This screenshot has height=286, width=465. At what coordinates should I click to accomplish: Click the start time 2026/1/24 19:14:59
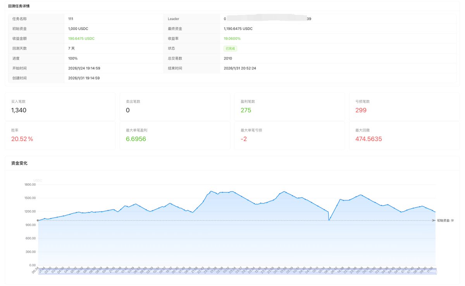84,68
